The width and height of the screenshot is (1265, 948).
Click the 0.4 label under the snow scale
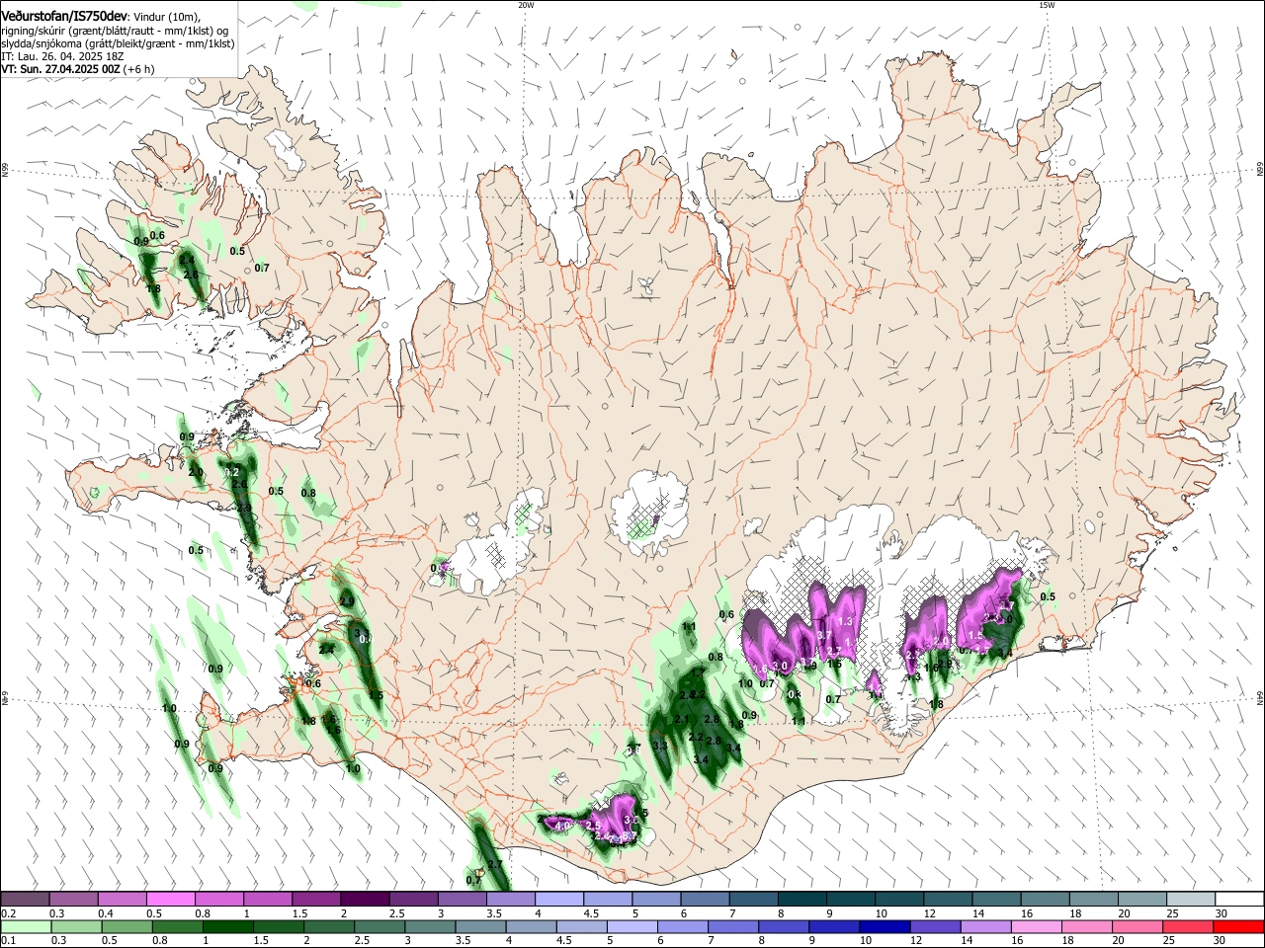coord(104,913)
